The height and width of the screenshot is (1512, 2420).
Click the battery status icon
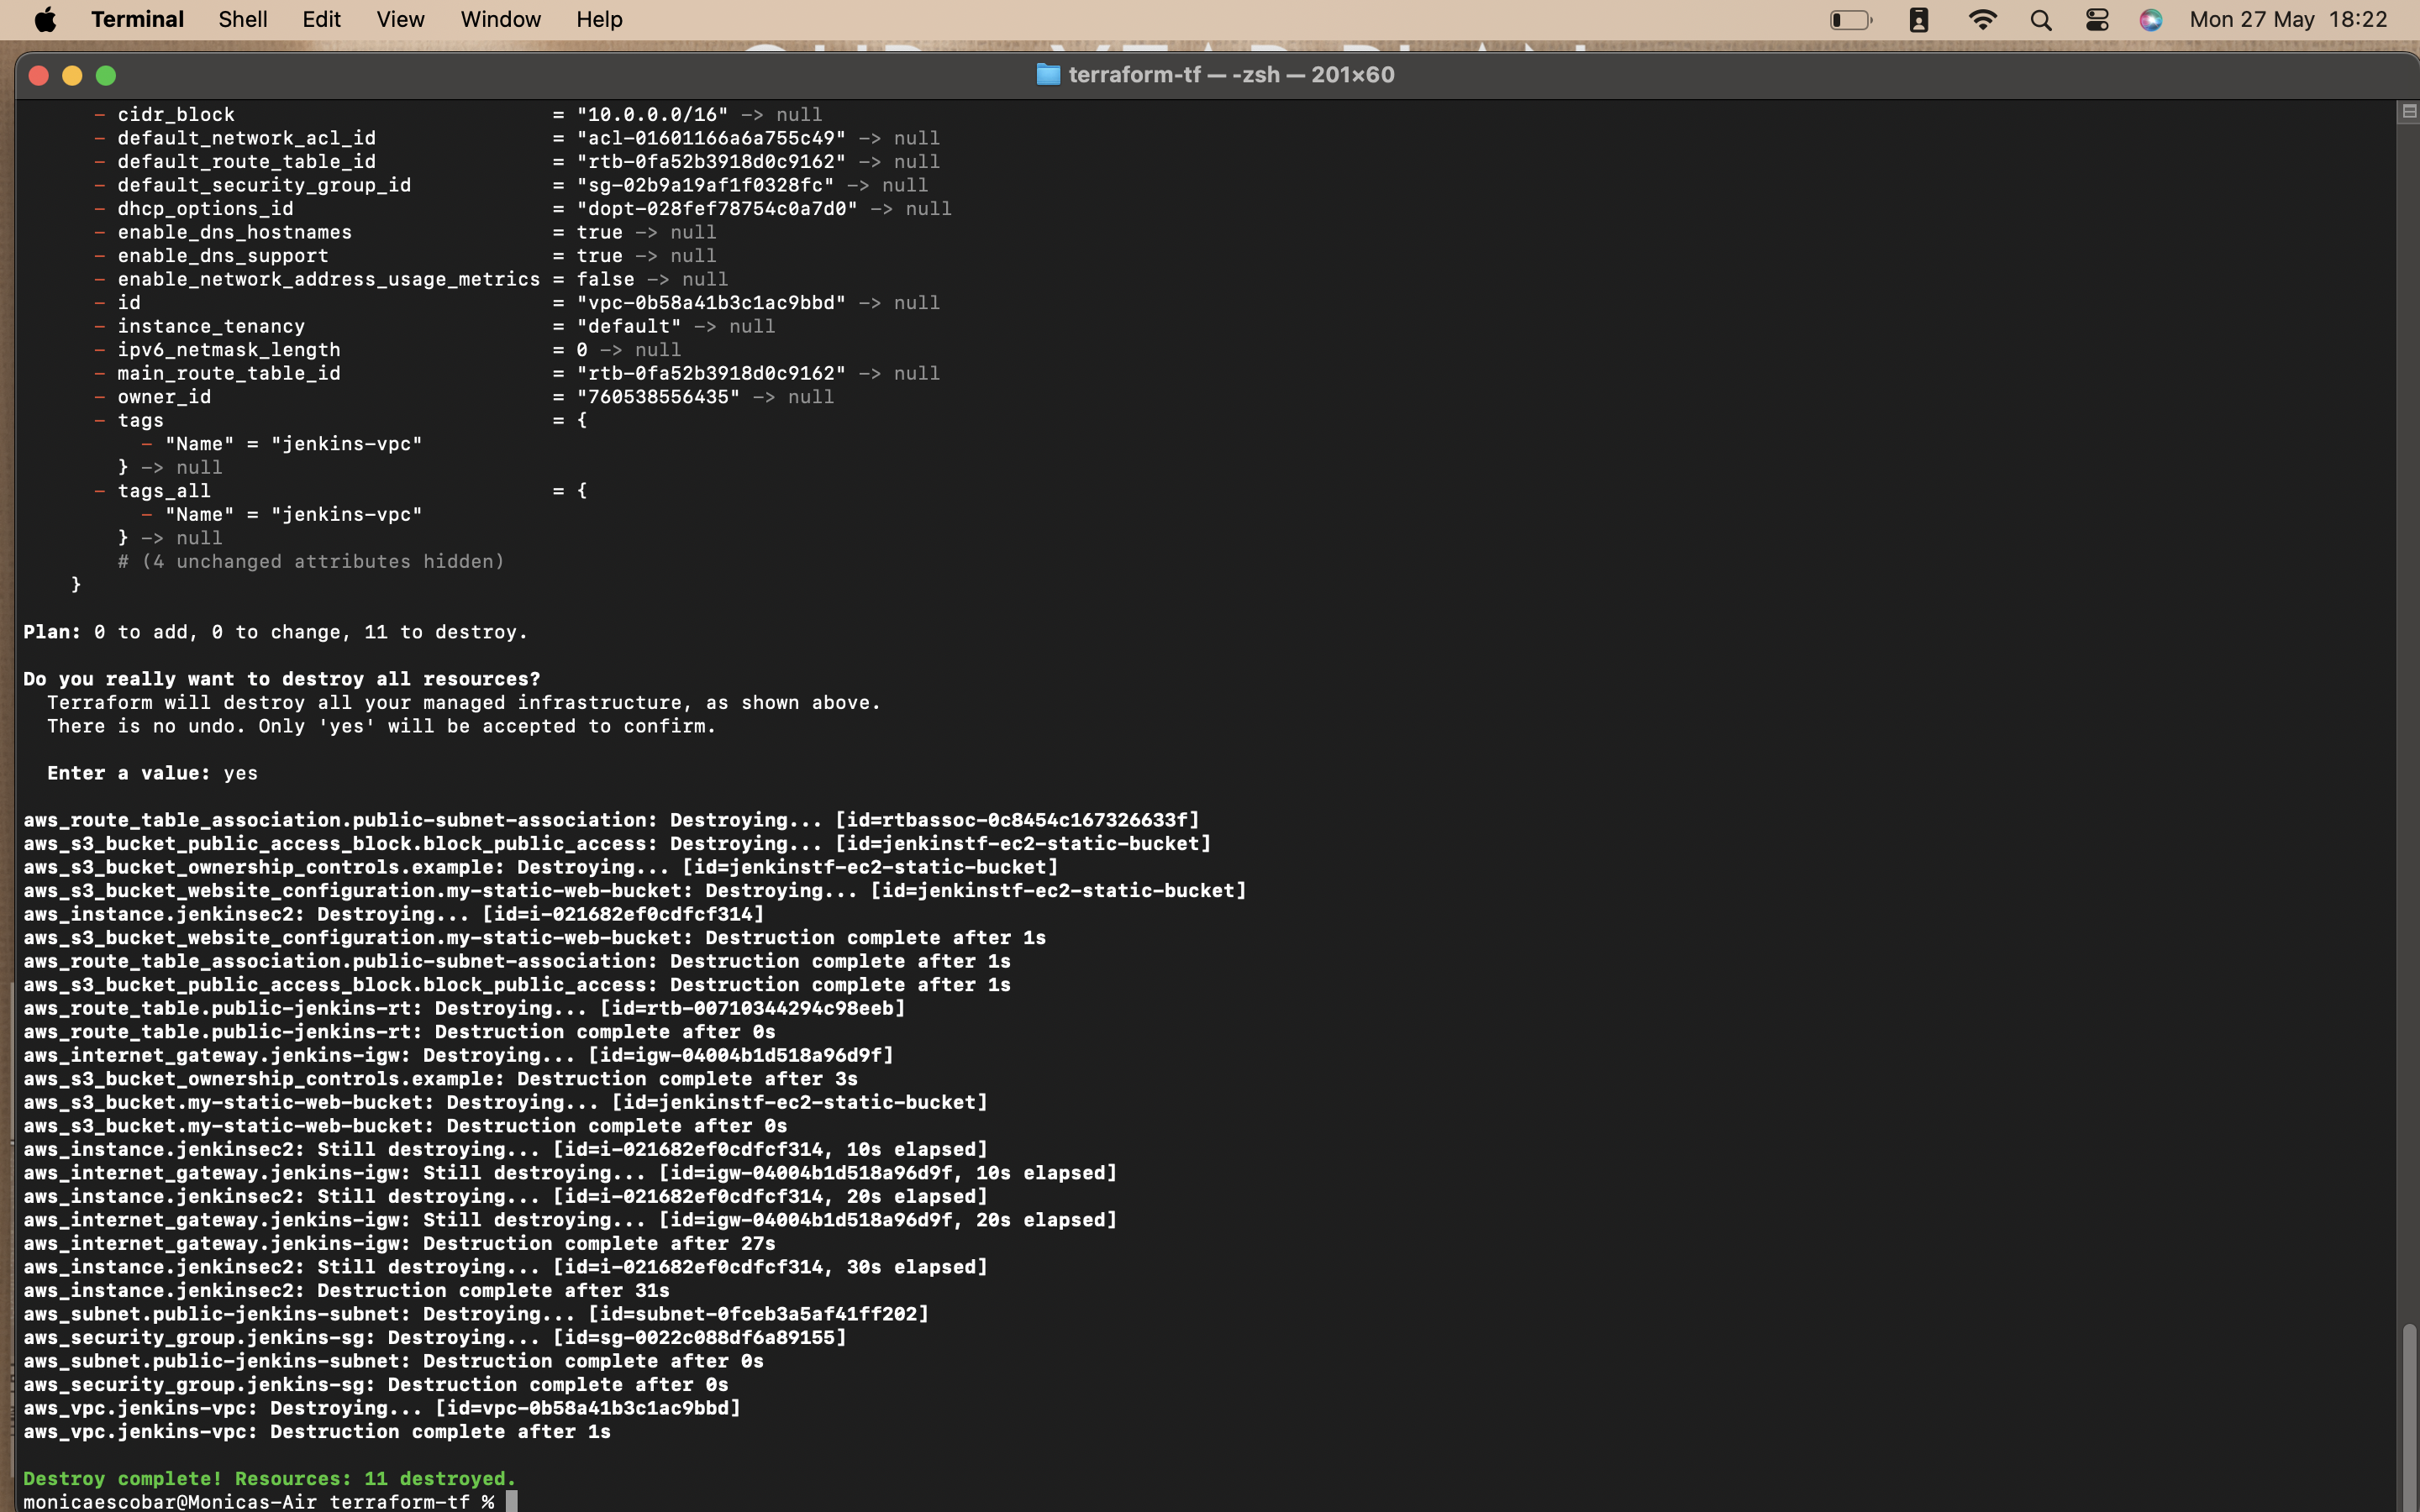[x=1850, y=19]
